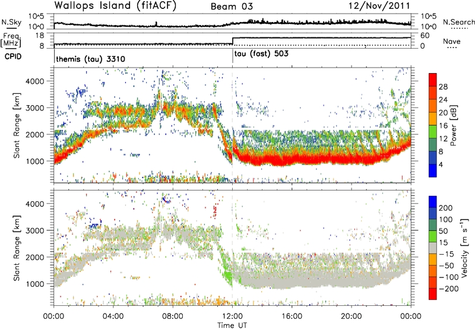Image resolution: width=475 pixels, height=329 pixels.
Task: Click the date '12/Nov/2011'
Action: pyautogui.click(x=379, y=6)
